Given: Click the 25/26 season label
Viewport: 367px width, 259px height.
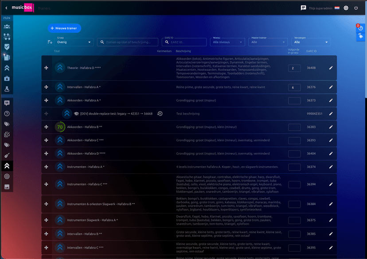Looking at the screenshot, I should coord(7,18).
